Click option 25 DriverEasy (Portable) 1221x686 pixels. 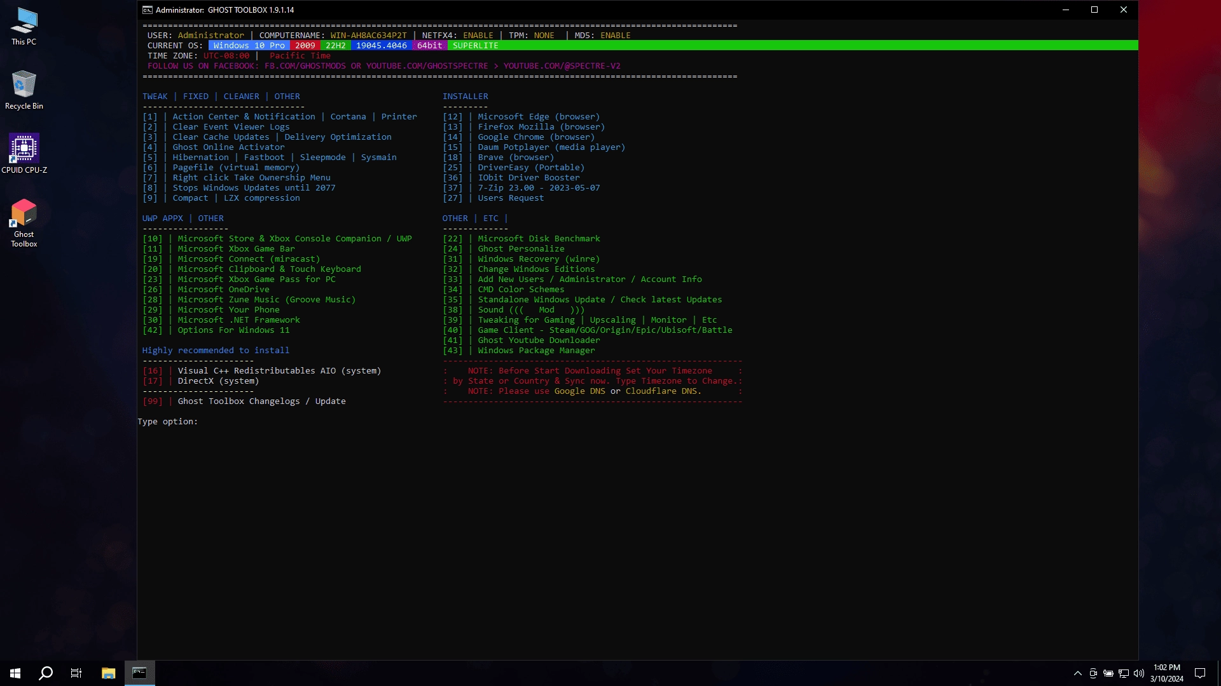(514, 168)
